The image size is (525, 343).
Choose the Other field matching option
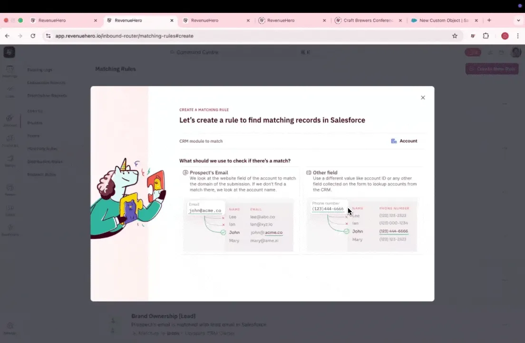363,210
